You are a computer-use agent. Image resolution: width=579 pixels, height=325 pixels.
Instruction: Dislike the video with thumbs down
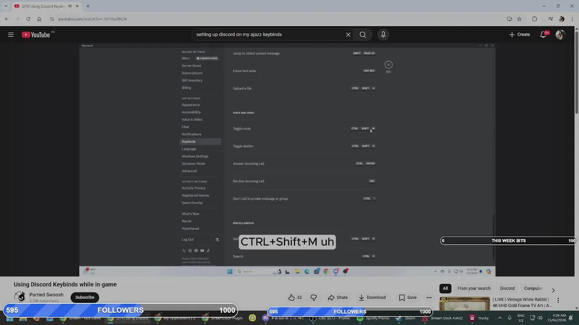click(x=313, y=297)
